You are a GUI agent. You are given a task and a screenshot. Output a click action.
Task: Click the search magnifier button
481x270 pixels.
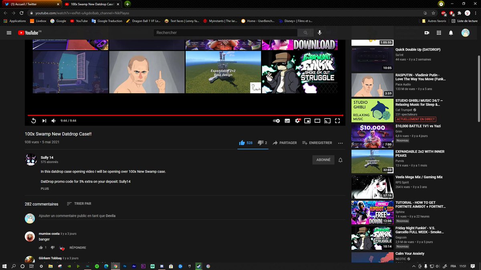pos(305,33)
